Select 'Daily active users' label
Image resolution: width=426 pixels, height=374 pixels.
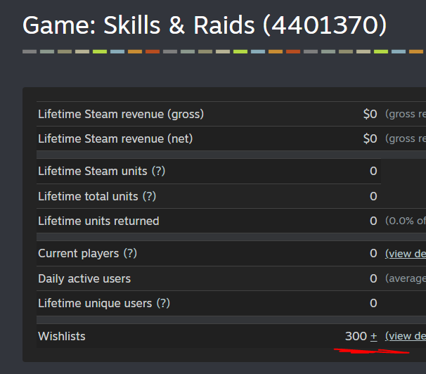point(84,278)
